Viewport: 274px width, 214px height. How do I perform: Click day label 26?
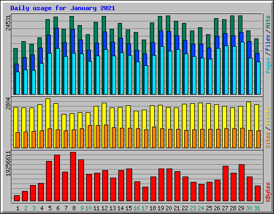(x=217, y=208)
